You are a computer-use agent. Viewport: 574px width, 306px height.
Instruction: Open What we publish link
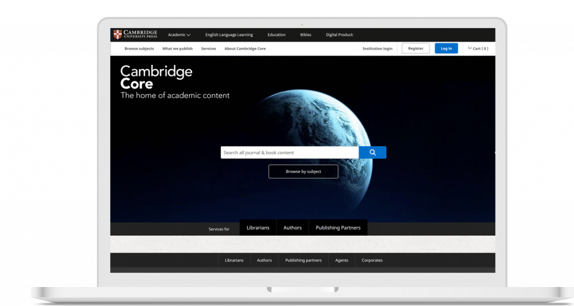click(x=177, y=48)
